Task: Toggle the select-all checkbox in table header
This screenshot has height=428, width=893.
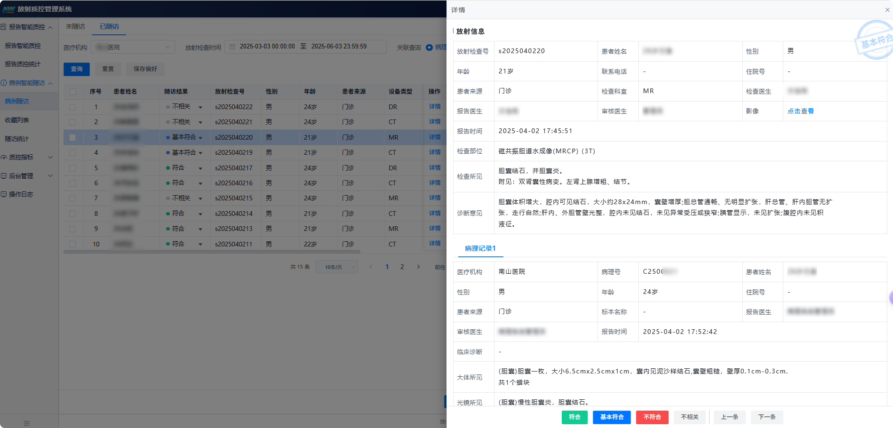Action: pyautogui.click(x=72, y=92)
